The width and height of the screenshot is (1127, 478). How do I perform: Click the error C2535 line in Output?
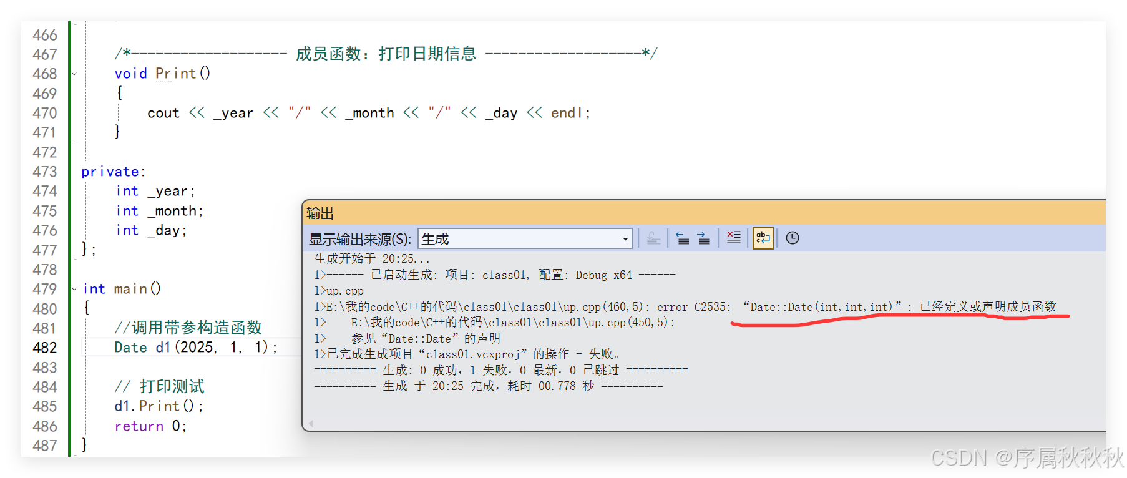(x=685, y=306)
